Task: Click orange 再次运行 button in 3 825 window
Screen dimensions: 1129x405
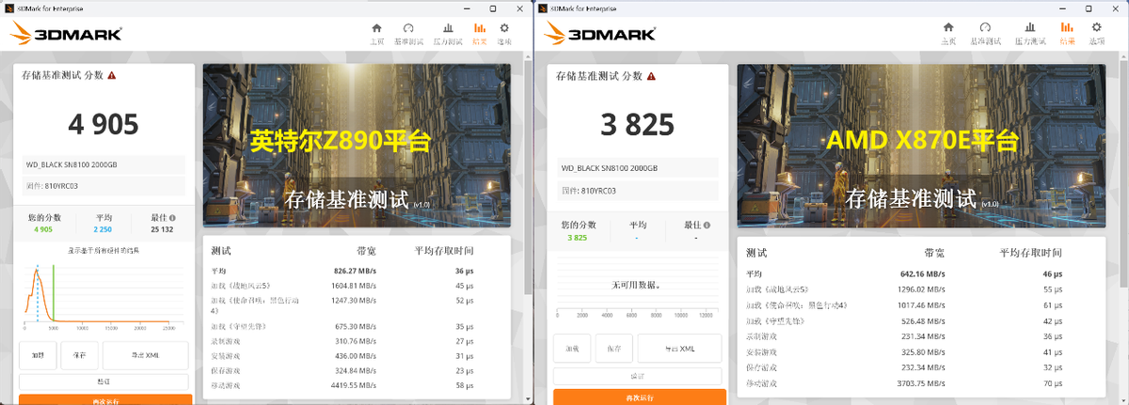Action: [639, 397]
